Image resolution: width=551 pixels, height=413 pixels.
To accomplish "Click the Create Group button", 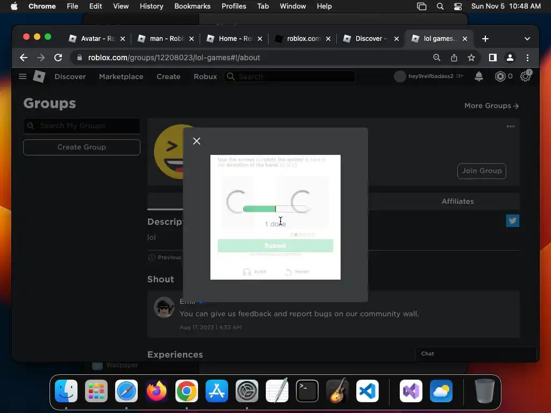I will click(82, 147).
